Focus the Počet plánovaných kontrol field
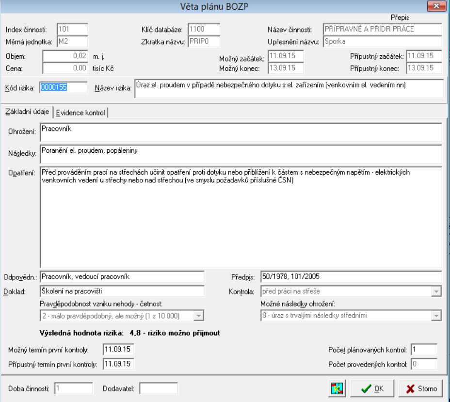 [x=424, y=350]
